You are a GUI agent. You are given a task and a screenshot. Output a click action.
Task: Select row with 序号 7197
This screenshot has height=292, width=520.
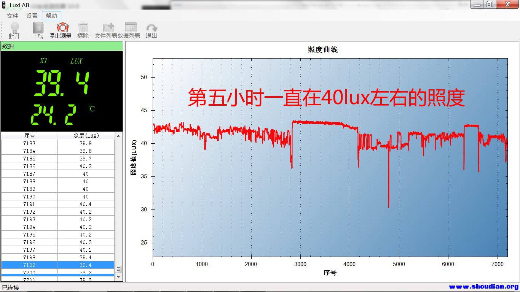pos(58,250)
